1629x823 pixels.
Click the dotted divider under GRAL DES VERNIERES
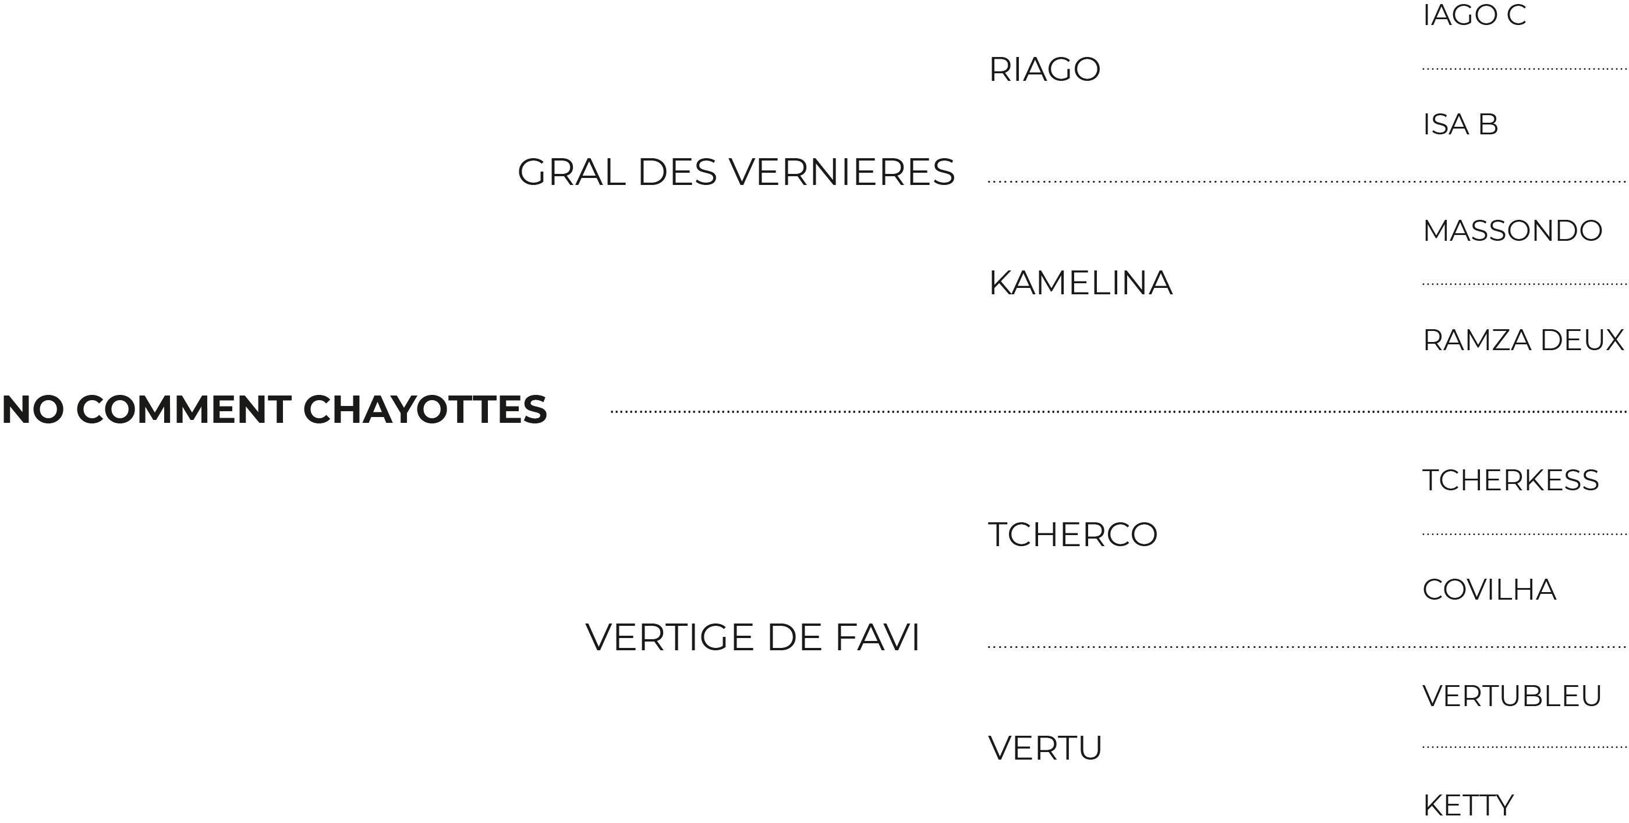1307,182
